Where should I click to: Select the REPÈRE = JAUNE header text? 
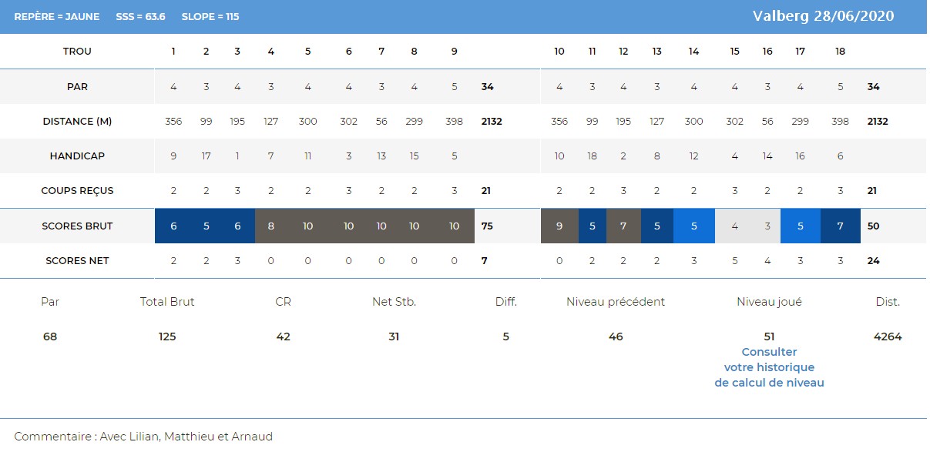pos(57,16)
